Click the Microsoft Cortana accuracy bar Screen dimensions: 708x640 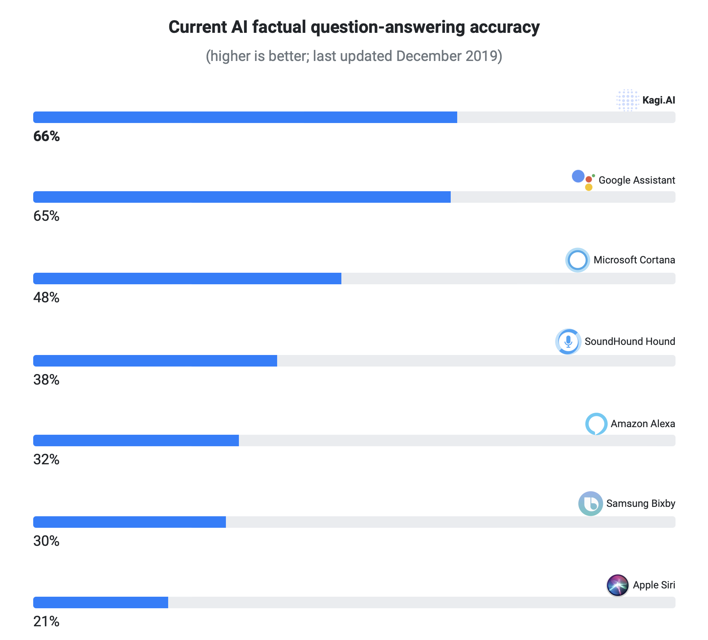coord(354,279)
